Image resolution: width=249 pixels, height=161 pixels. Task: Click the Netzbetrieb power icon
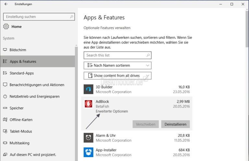click(5, 97)
